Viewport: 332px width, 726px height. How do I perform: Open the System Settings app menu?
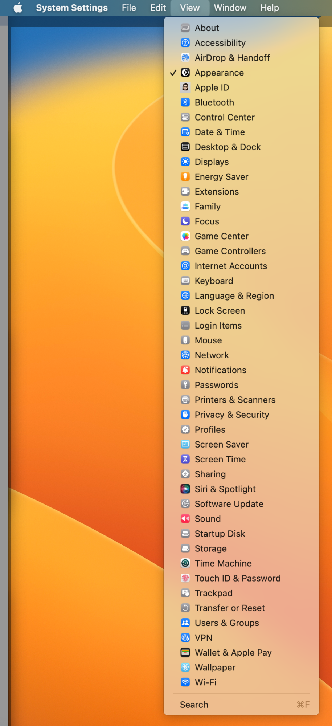[x=72, y=8]
